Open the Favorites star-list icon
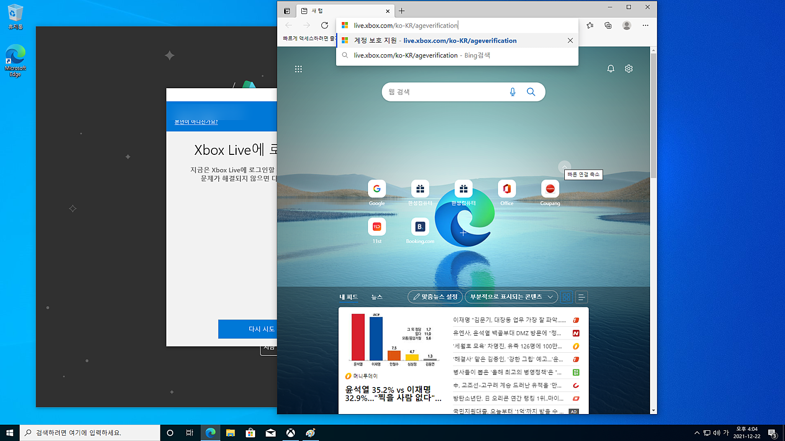The image size is (785, 441). click(x=590, y=25)
